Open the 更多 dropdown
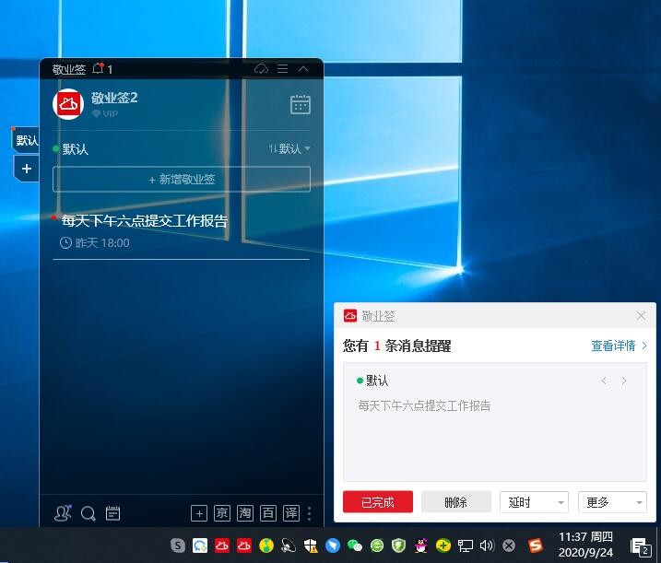The width and height of the screenshot is (661, 563). pyautogui.click(x=612, y=502)
